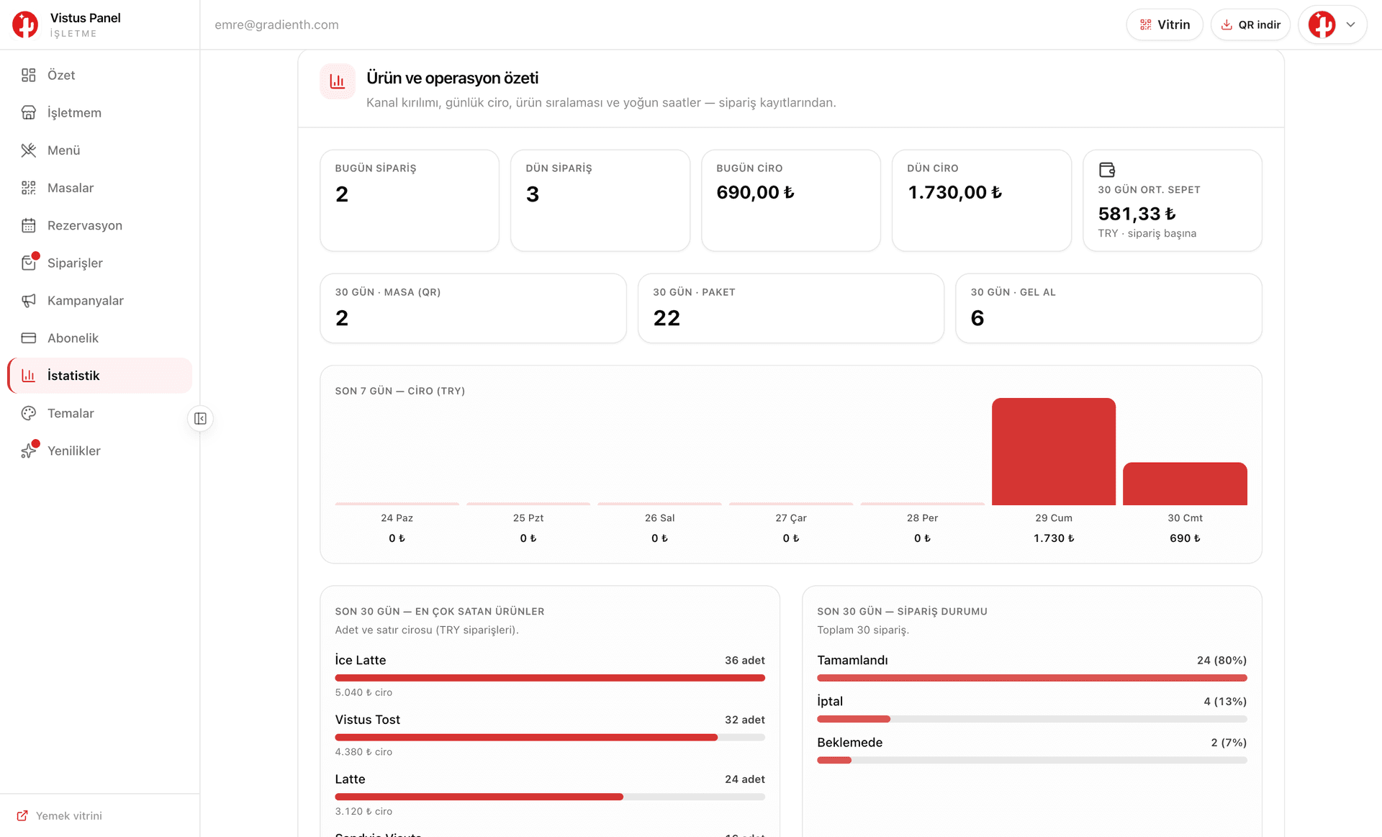Click the '1.730 ₺' value under 29 Cum
1382x837 pixels.
tap(1054, 538)
